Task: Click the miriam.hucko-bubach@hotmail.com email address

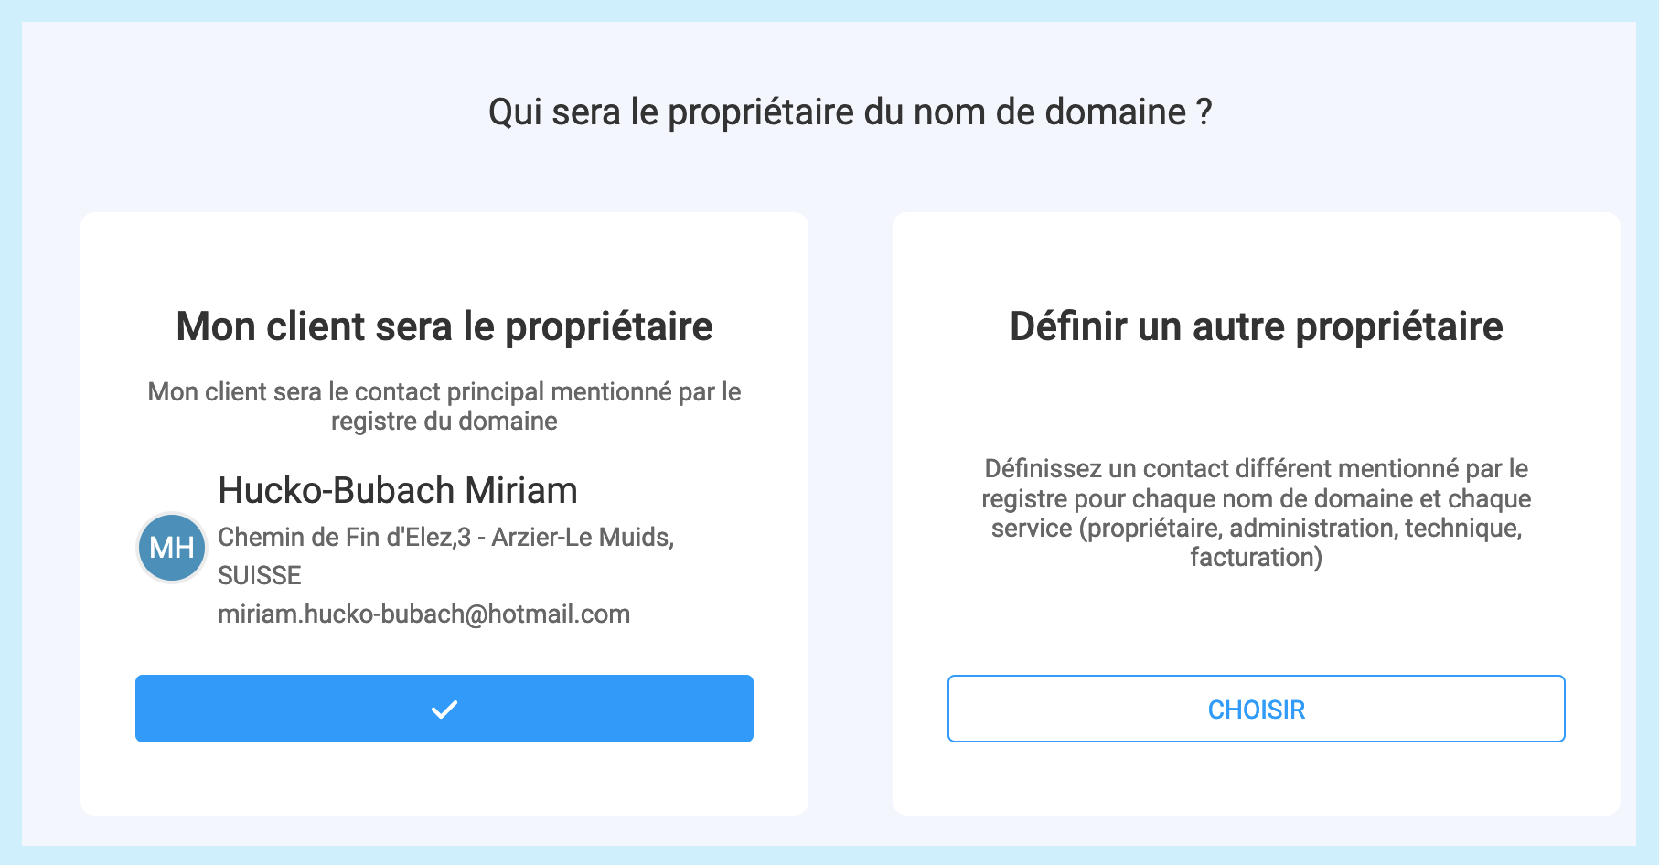Action: pos(423,614)
